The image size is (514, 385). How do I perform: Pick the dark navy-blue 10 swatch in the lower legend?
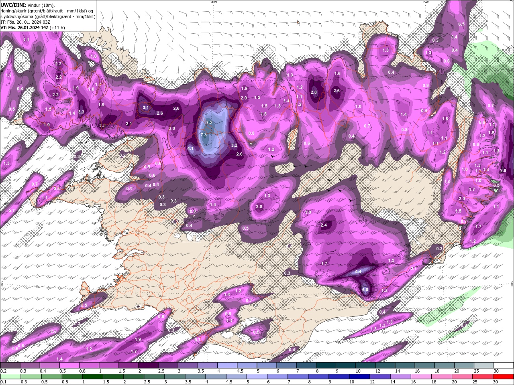pyautogui.click(x=359, y=377)
